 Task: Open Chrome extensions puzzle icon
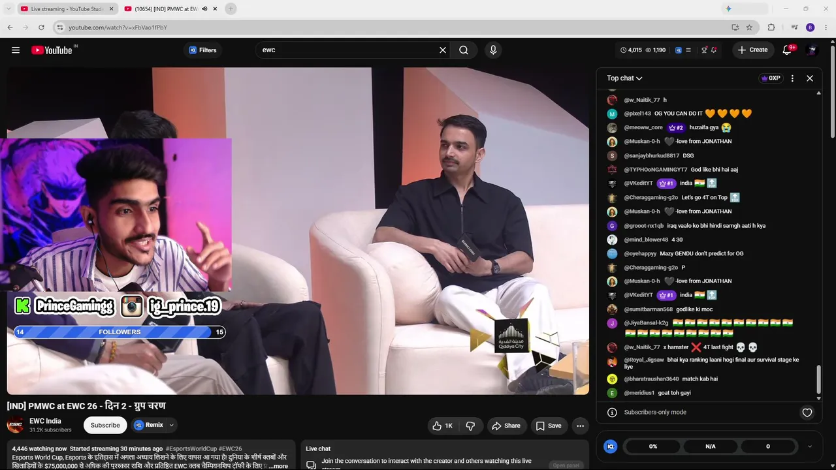(x=771, y=27)
